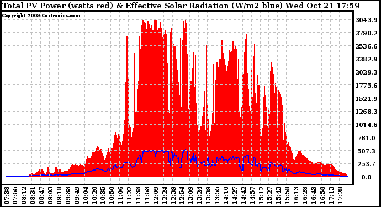The height and width of the screenshot is (207, 381).
Task: Click the 10:04 time label
Action: pyautogui.click(x=86, y=195)
